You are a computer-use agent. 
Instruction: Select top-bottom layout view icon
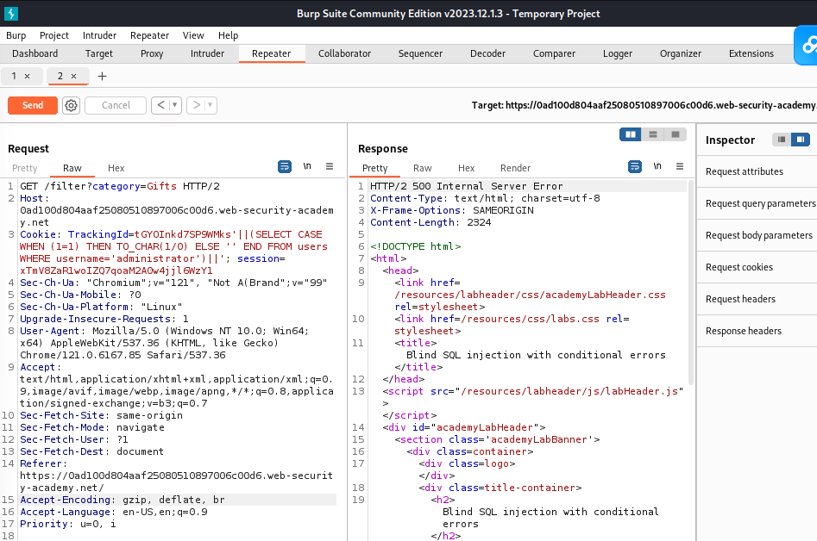pos(653,134)
